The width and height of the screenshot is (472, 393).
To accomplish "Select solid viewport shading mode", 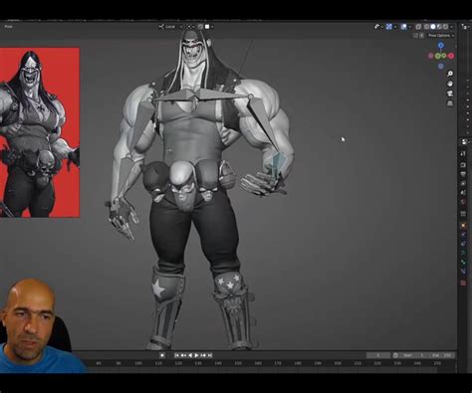I will (x=432, y=27).
